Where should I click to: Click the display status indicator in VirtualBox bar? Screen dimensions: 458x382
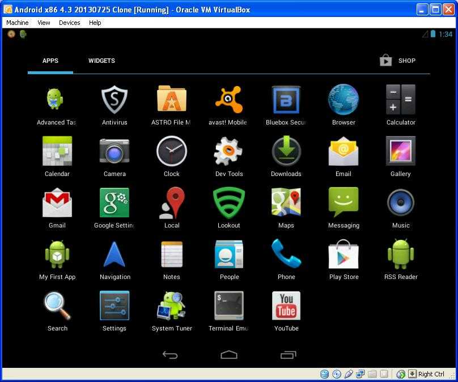coord(384,374)
